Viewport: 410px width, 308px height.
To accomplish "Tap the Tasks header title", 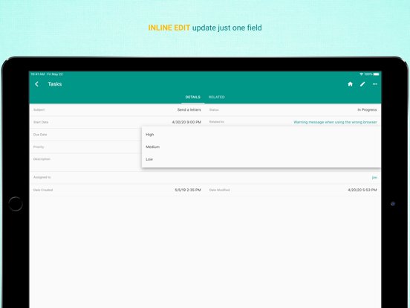I will click(55, 84).
